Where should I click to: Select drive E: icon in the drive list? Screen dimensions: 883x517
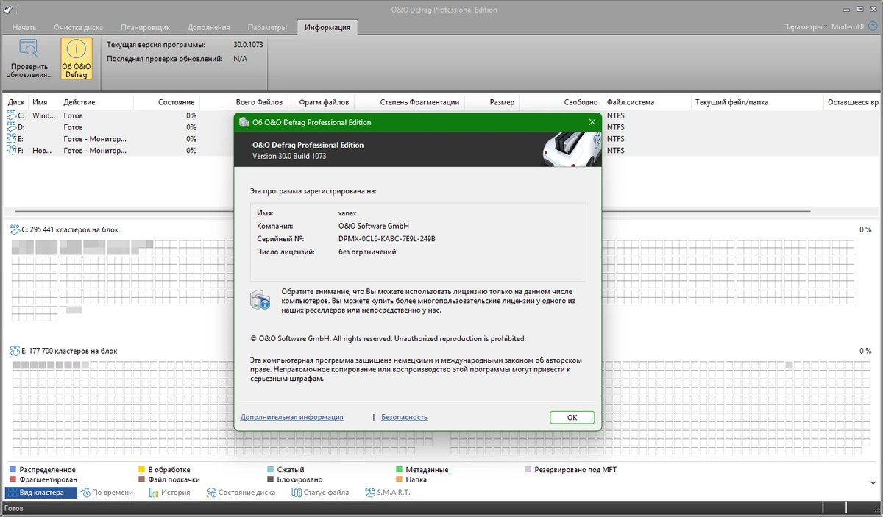[x=11, y=138]
